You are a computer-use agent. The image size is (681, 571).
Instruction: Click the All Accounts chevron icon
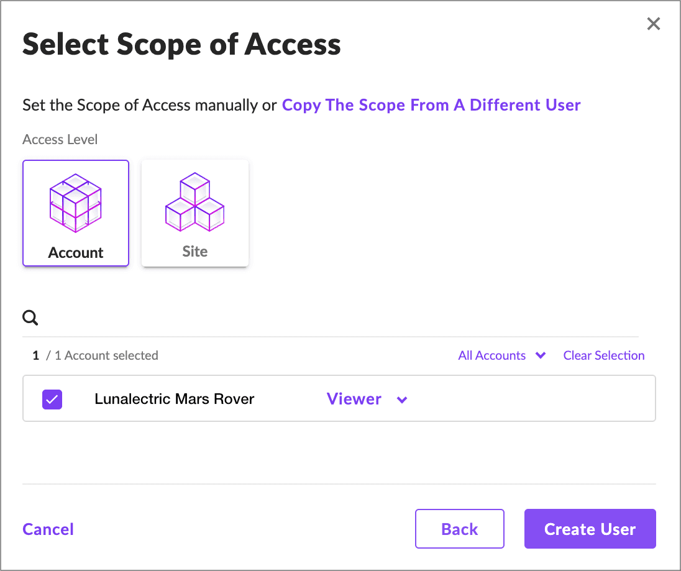(x=540, y=355)
